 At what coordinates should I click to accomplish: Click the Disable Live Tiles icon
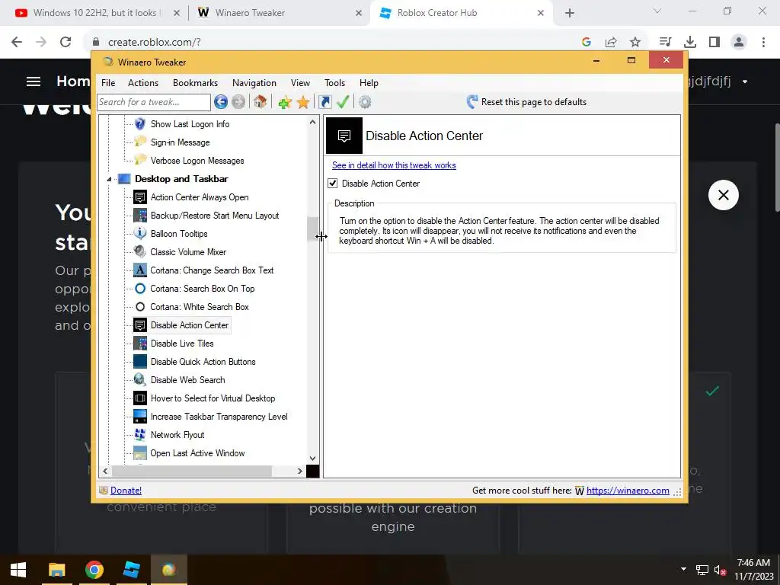pyautogui.click(x=140, y=344)
